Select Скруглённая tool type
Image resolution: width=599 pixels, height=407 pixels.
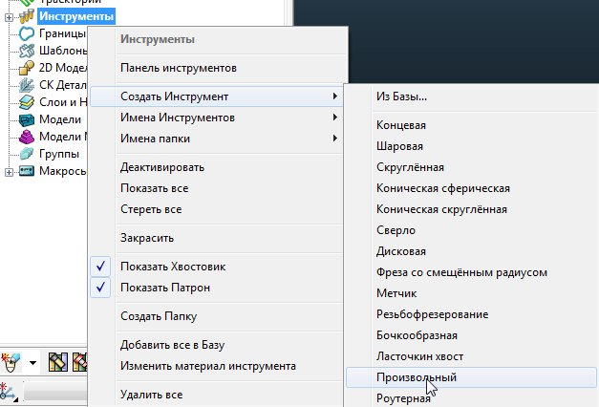[471, 167]
